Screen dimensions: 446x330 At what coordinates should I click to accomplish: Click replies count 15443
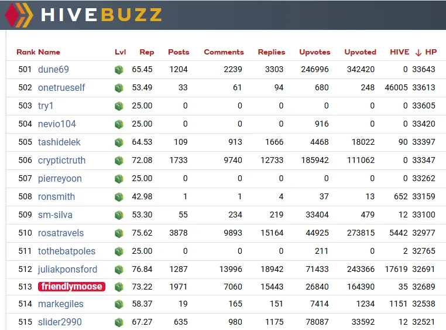tap(272, 287)
